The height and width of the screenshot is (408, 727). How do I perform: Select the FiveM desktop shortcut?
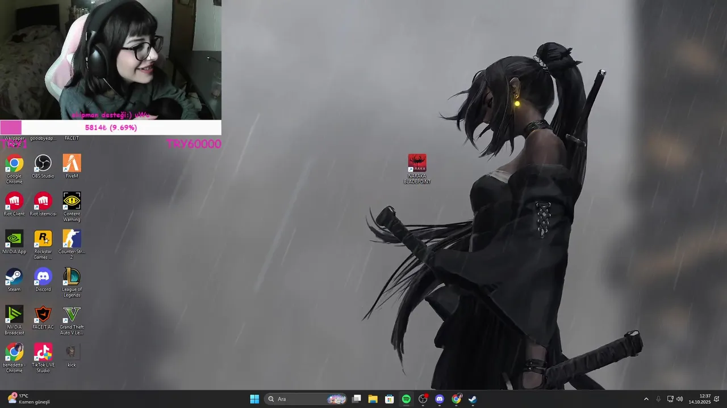pos(72,167)
